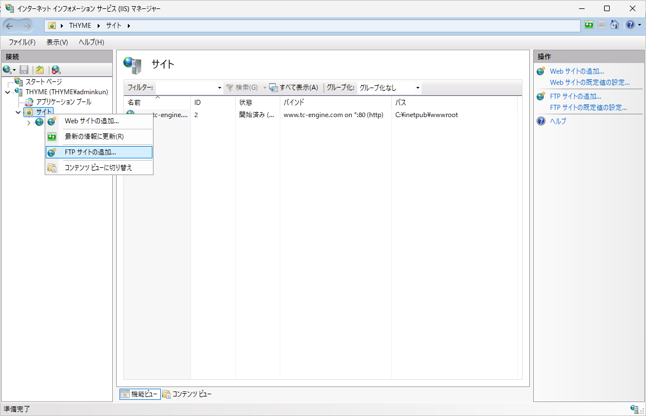Open the Help question mark icon
The image size is (646, 416).
pyautogui.click(x=630, y=25)
